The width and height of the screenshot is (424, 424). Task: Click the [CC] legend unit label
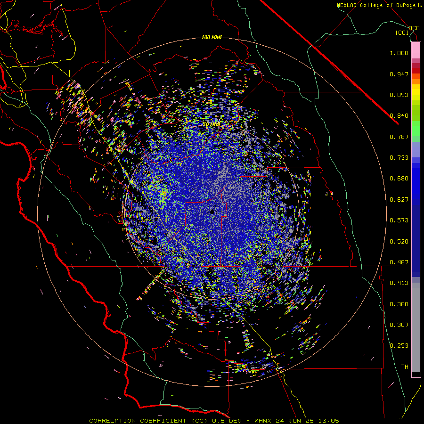pos(402,33)
